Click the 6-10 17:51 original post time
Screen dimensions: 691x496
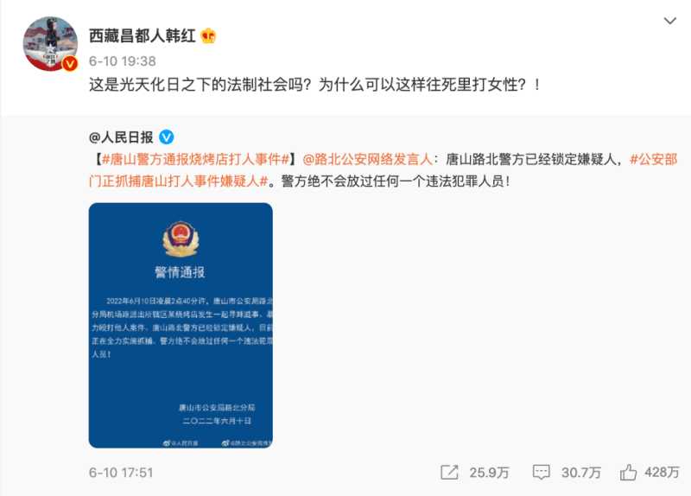point(121,473)
